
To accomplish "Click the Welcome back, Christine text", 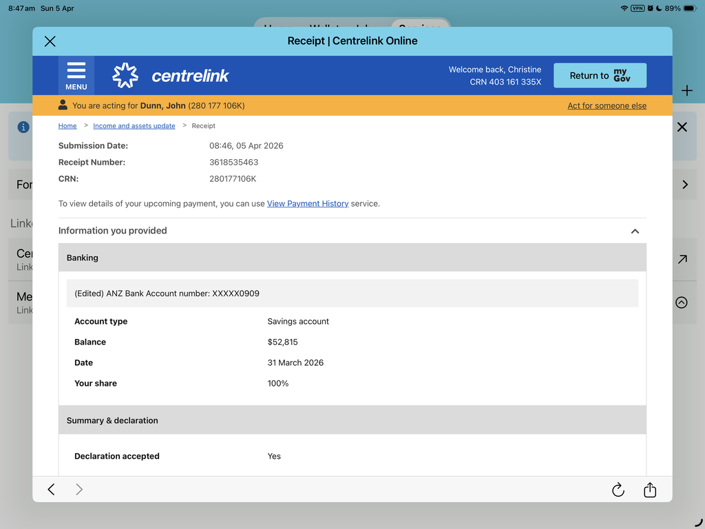I will click(x=494, y=70).
